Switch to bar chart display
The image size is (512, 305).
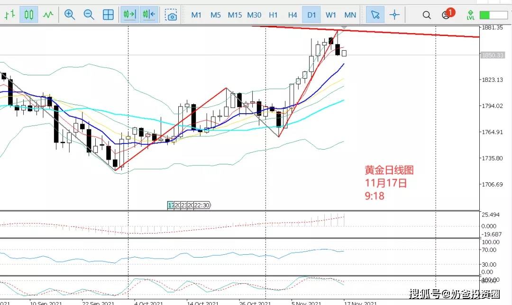click(x=9, y=15)
